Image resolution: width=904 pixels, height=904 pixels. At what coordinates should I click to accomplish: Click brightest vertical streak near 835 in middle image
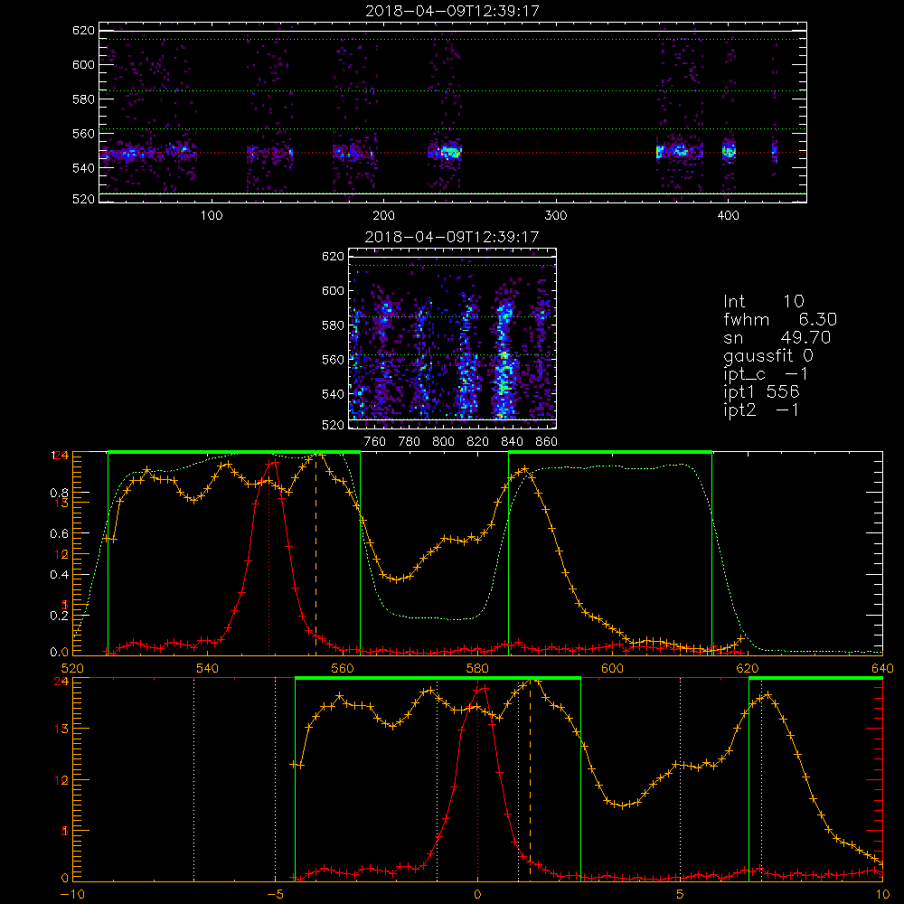[x=504, y=359]
